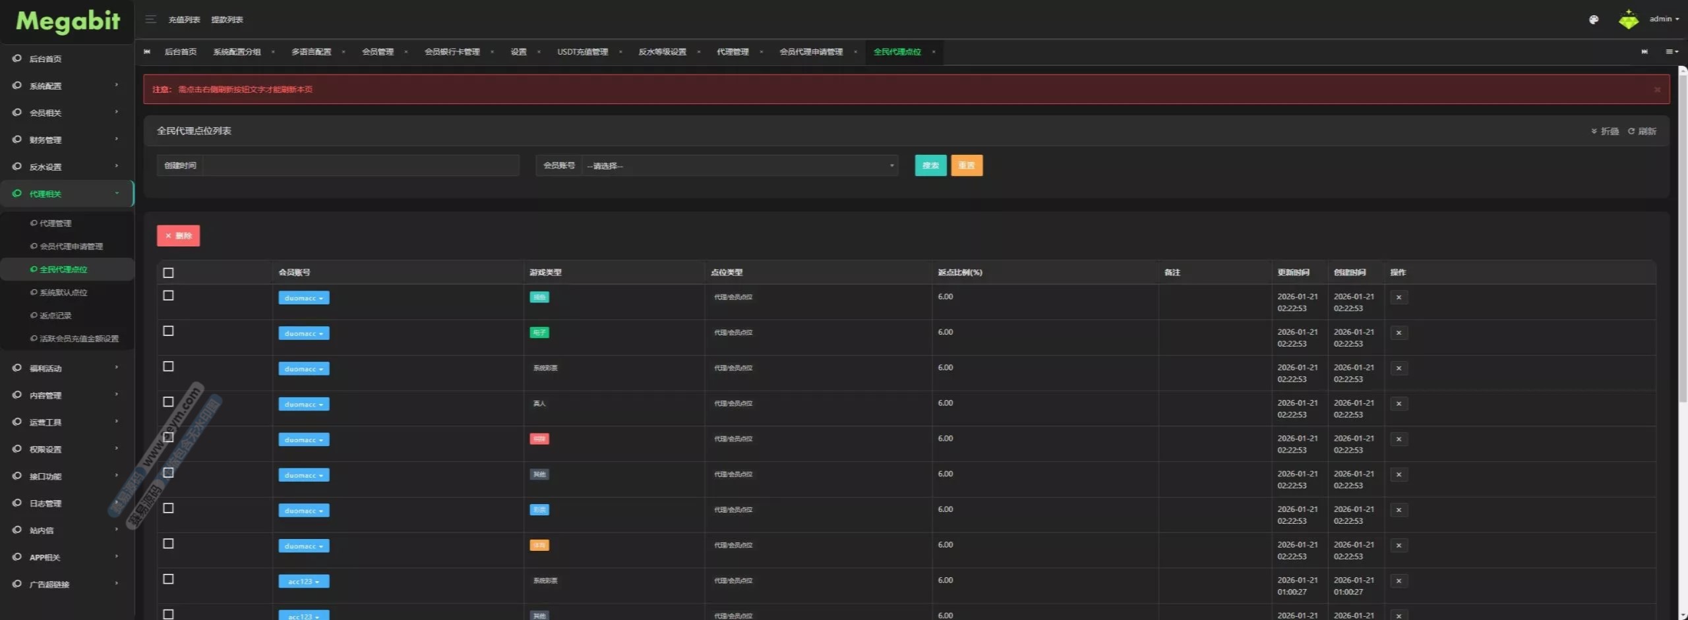
Task: Check the first duomacc row checkbox
Action: (169, 296)
